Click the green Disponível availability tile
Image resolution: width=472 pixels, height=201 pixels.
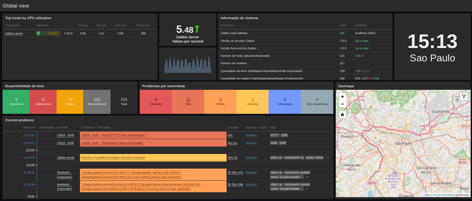click(16, 102)
